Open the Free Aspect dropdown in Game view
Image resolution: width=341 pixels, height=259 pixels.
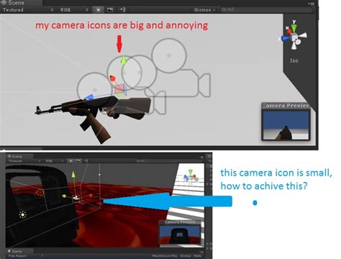coord(25,256)
